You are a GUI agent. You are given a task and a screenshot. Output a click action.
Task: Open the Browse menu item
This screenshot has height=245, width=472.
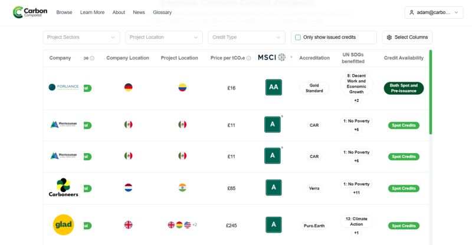pos(64,12)
